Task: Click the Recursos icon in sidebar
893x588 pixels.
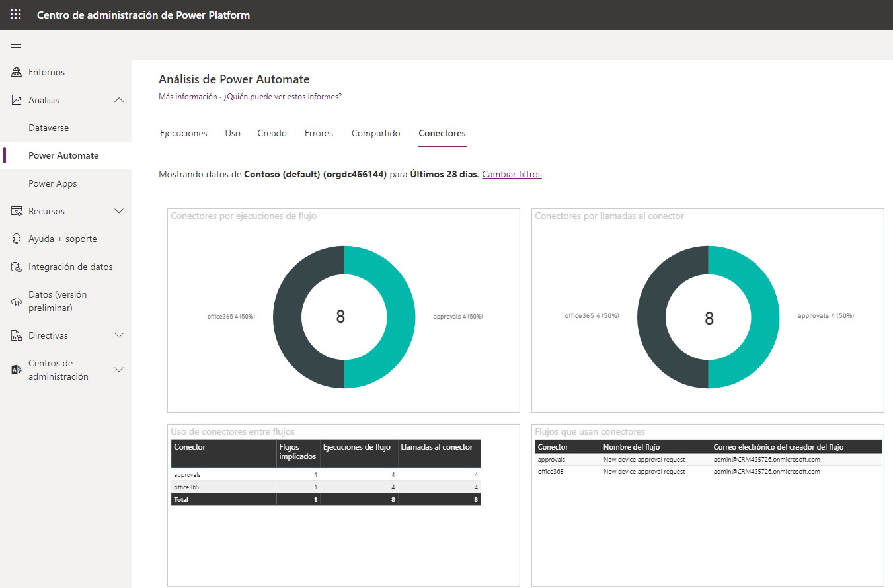Action: tap(17, 212)
